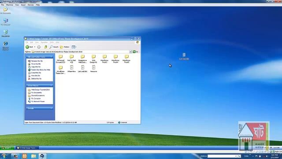Click Copy this file link
The image size is (282, 159).
(x=36, y=67)
